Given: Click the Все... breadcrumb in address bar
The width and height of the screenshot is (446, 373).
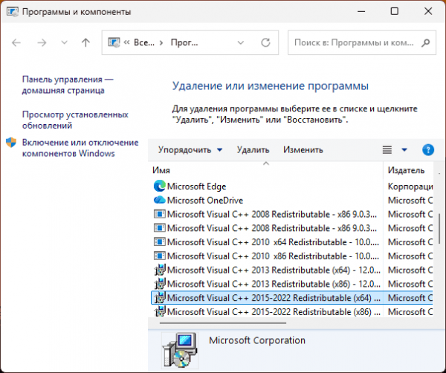Looking at the screenshot, I should [x=144, y=42].
